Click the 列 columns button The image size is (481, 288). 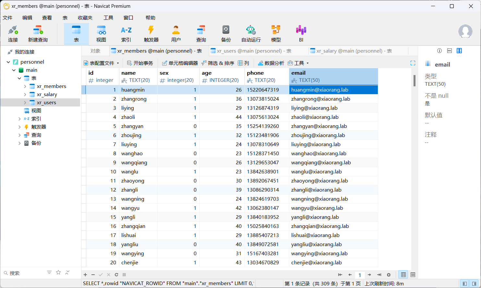(x=244, y=63)
